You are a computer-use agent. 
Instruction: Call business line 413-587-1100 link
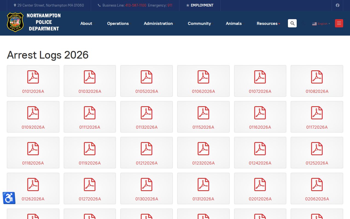point(136,5)
